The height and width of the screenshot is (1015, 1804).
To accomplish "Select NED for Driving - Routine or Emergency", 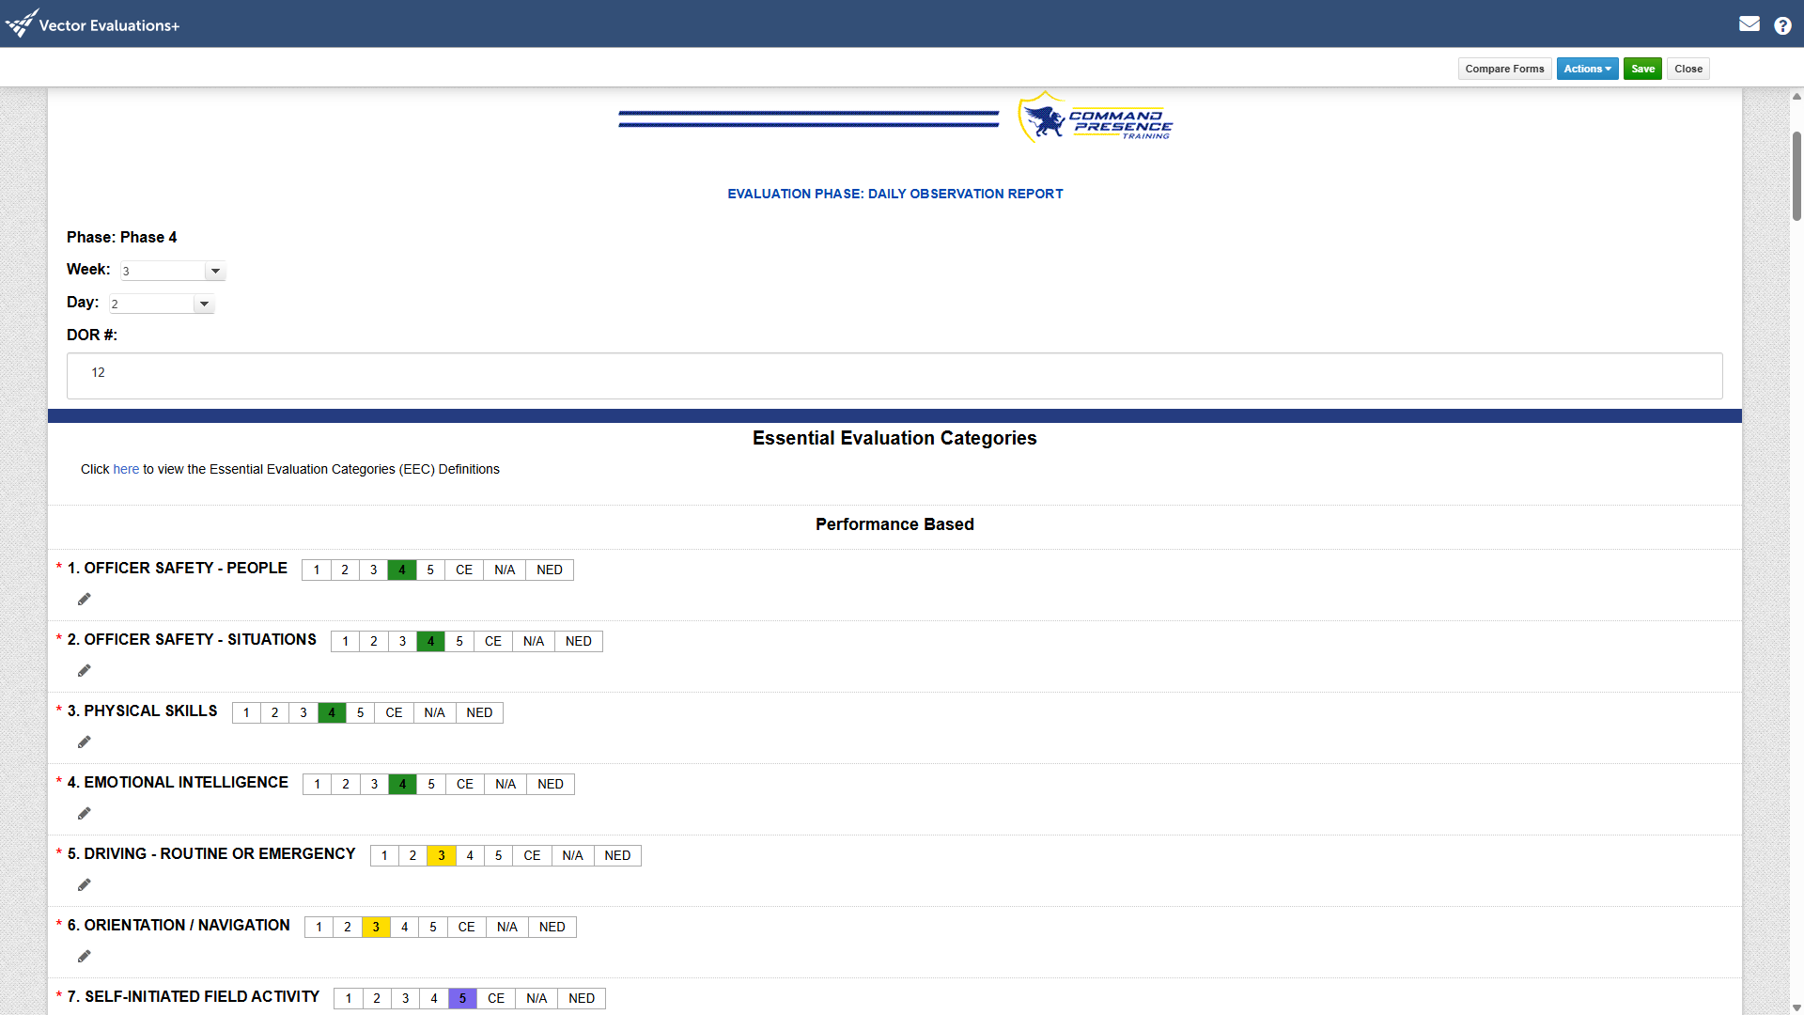I will pyautogui.click(x=617, y=856).
